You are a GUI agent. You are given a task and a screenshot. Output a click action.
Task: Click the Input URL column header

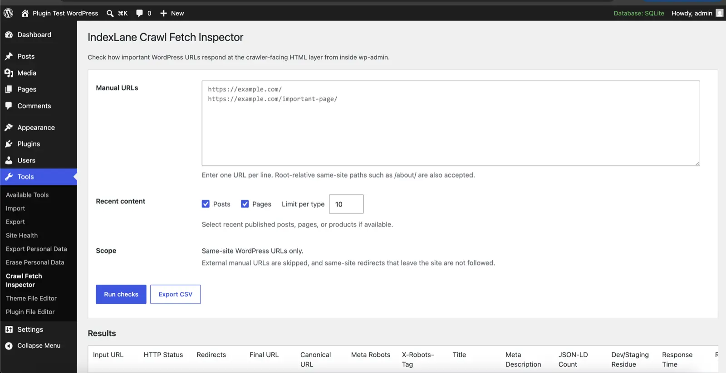click(x=108, y=355)
